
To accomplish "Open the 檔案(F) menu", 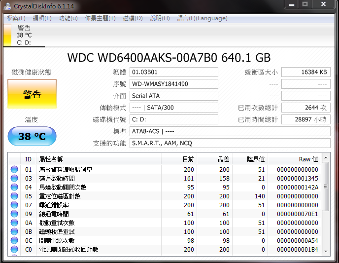I will point(16,18).
